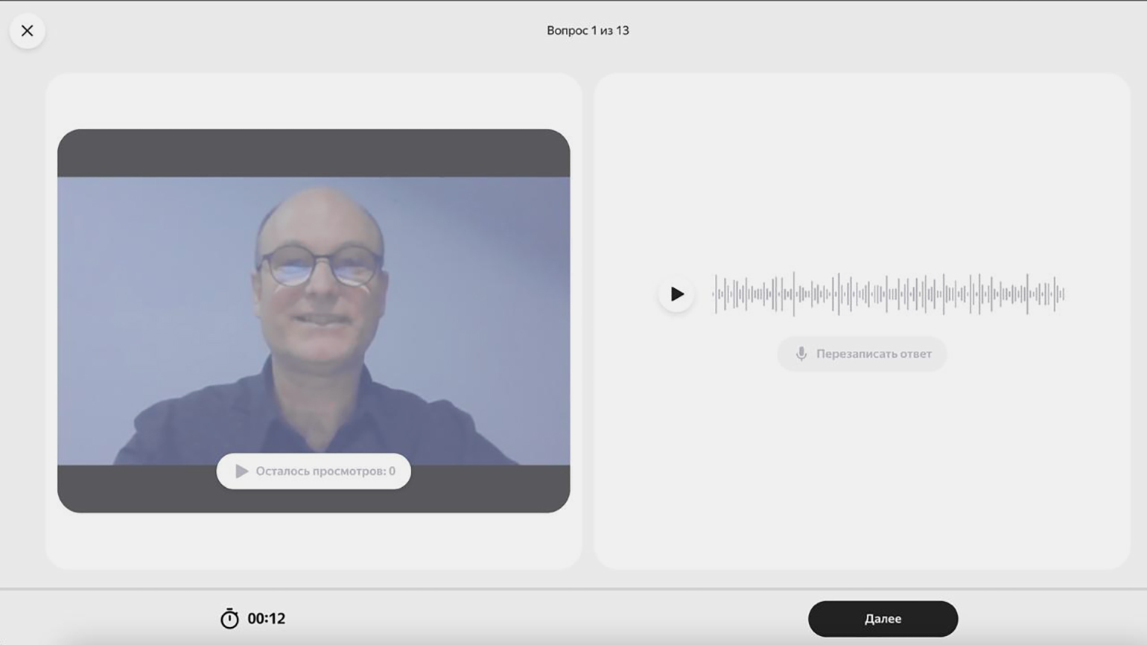The height and width of the screenshot is (645, 1147).
Task: Select the 00:12 timer readout
Action: pyautogui.click(x=266, y=619)
